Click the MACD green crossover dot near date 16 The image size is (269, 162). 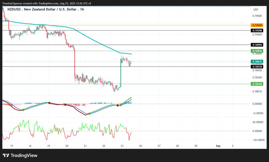[x=23, y=110]
